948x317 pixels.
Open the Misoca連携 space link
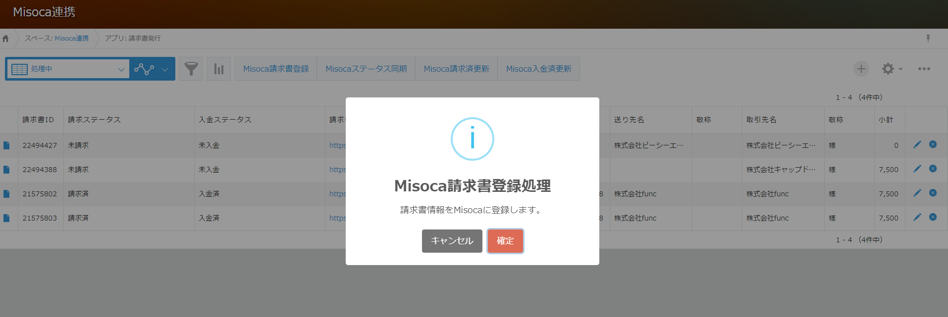72,38
